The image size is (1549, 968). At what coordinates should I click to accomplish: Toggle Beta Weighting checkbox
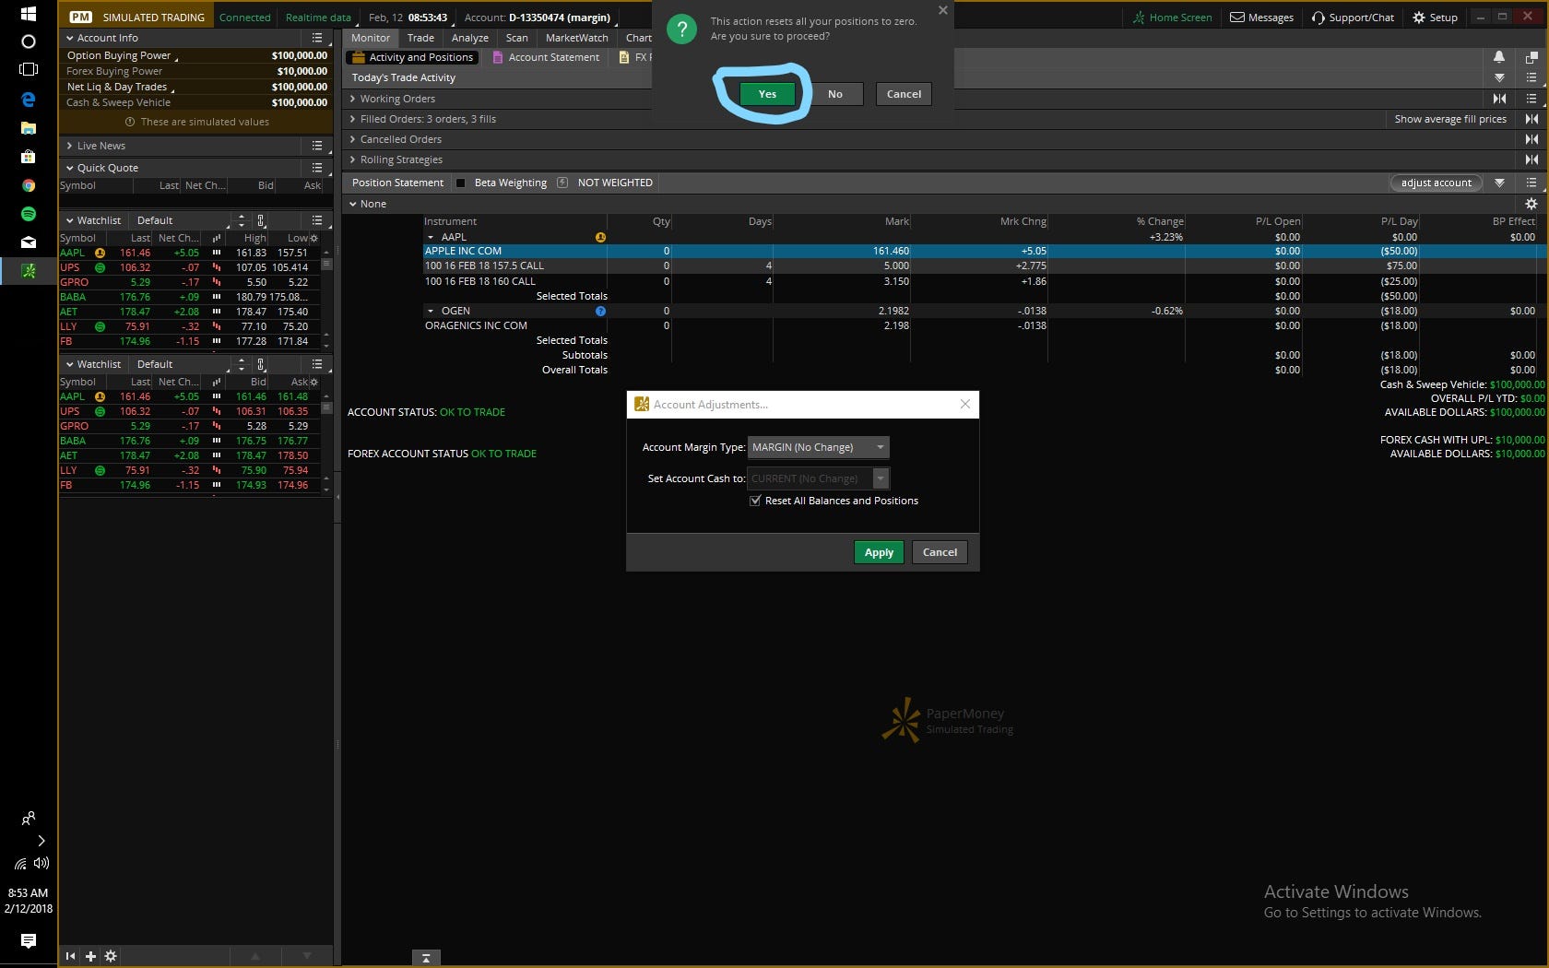click(x=461, y=183)
